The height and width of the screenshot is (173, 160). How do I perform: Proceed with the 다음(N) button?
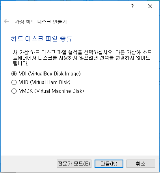(x=109, y=164)
